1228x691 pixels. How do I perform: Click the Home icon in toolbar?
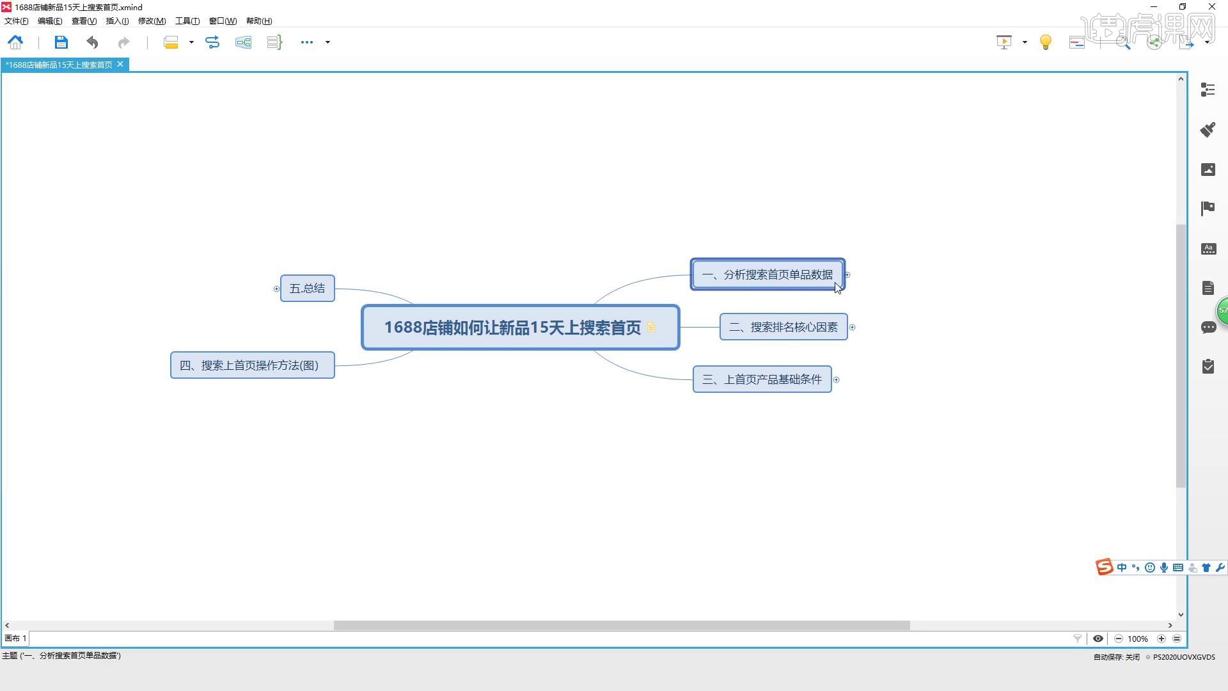[15, 42]
